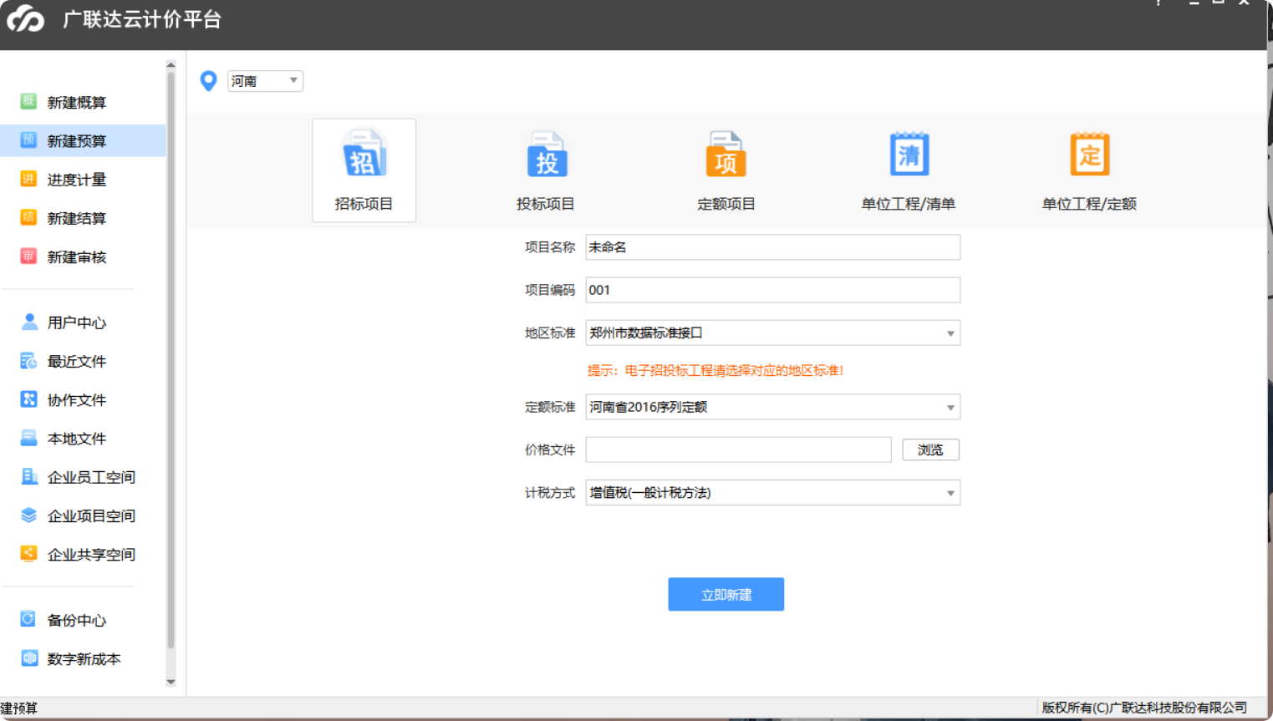
Task: Click the 定额项目 label
Action: tap(726, 204)
